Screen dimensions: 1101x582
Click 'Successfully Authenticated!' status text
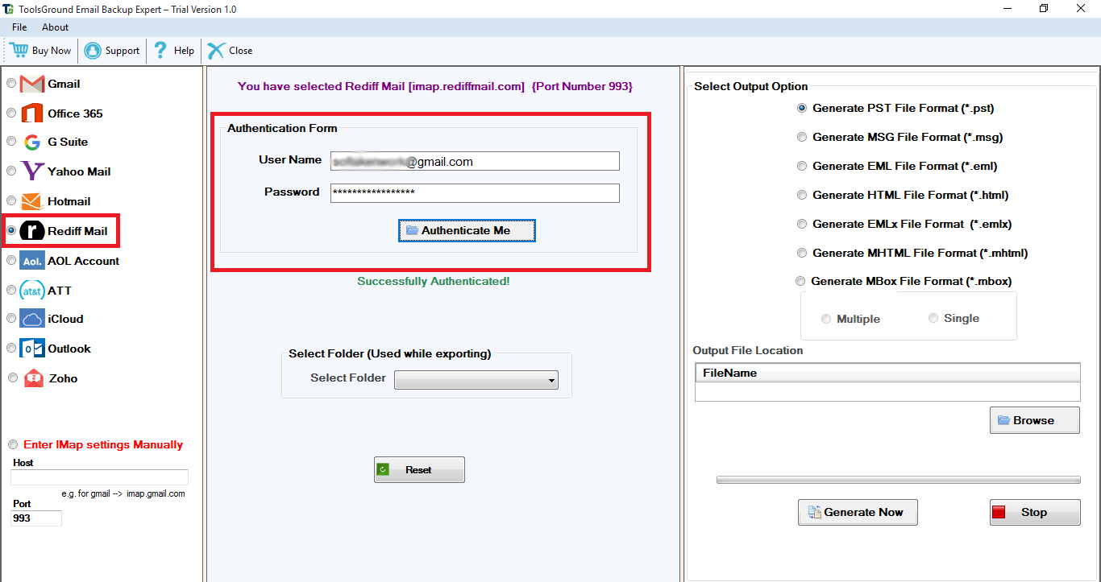pos(434,281)
